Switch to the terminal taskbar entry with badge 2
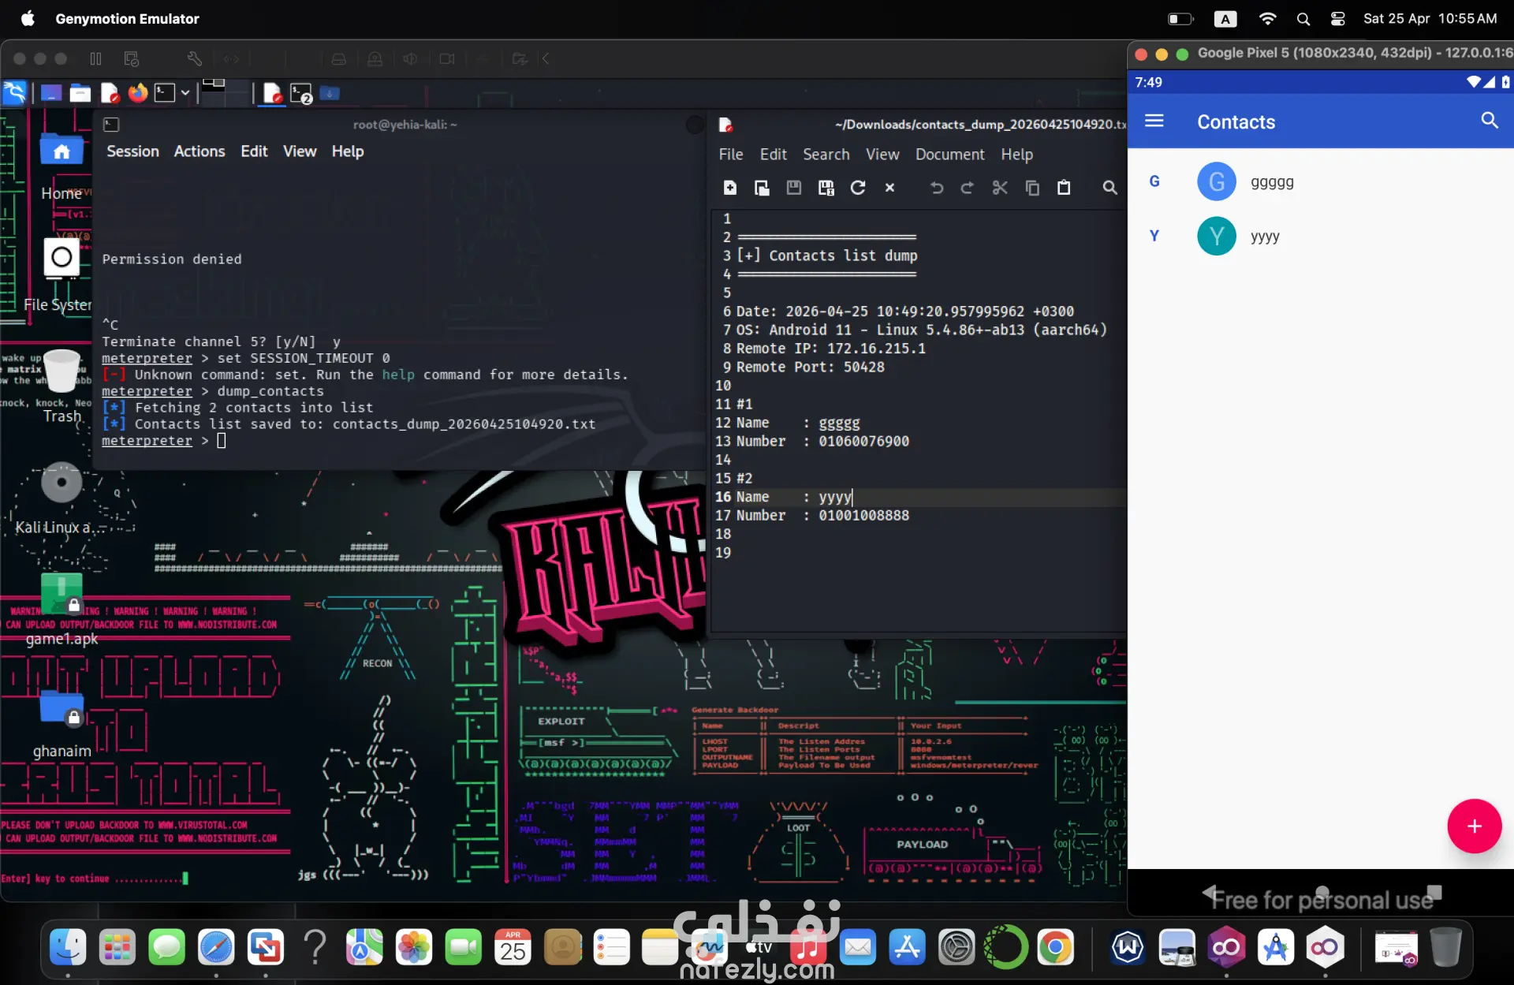The image size is (1514, 985). [x=301, y=94]
